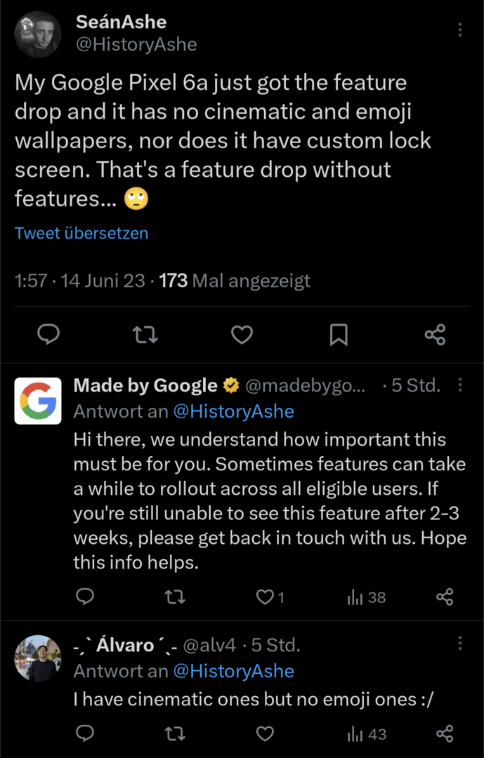Click 'Tweet übersetzen' translate link
This screenshot has width=484, height=758.
click(x=81, y=233)
